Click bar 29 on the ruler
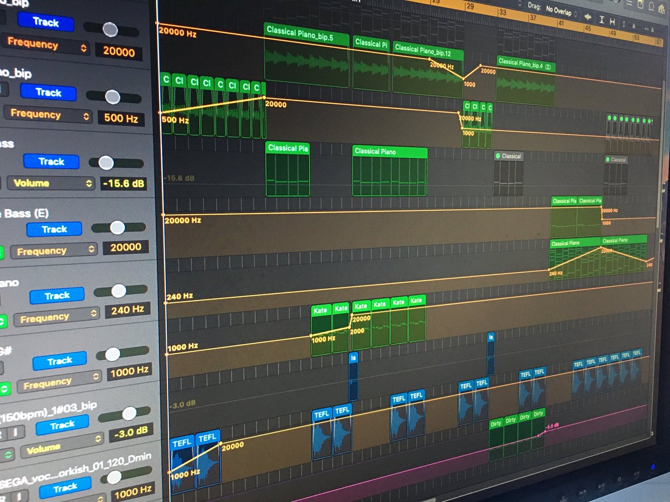 click(x=470, y=7)
